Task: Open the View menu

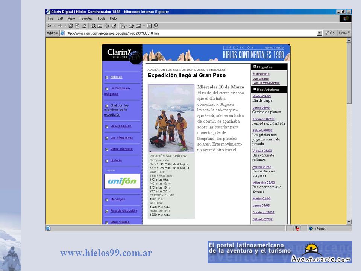Action: 71,18
